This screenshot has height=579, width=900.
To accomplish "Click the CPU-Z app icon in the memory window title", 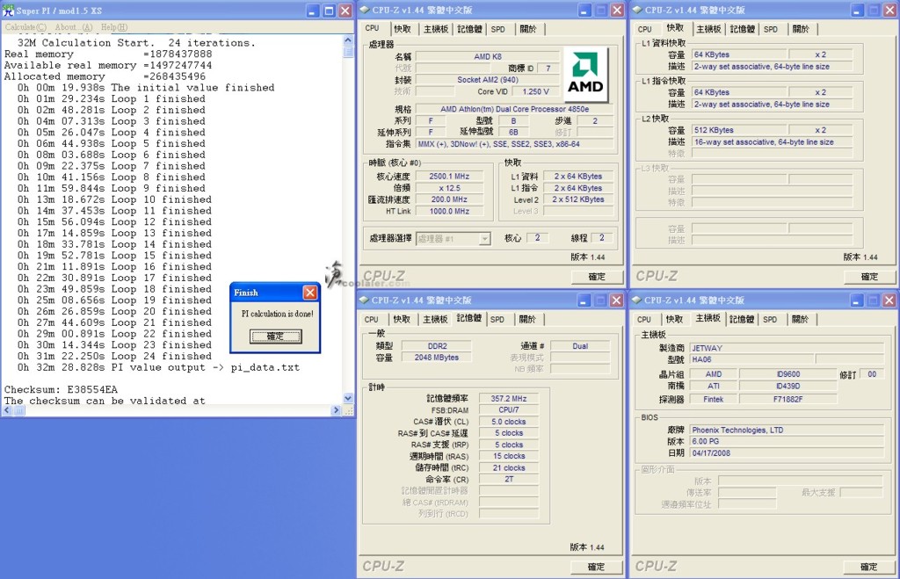I will (x=364, y=300).
